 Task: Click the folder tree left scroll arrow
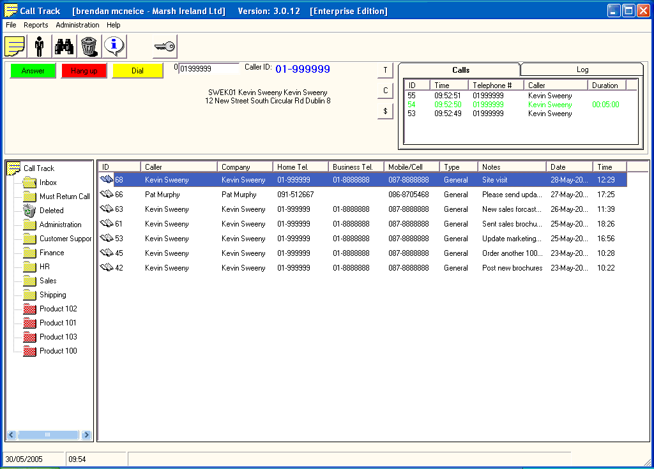click(x=11, y=435)
